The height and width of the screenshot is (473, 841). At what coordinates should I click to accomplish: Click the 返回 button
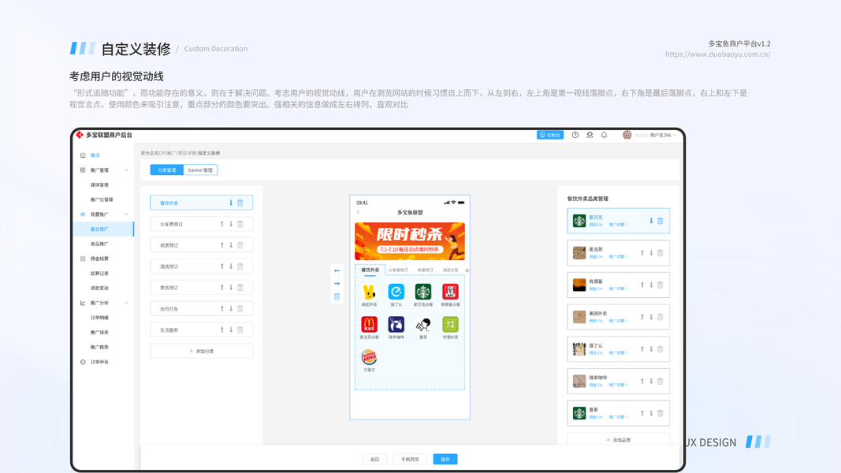[375, 459]
